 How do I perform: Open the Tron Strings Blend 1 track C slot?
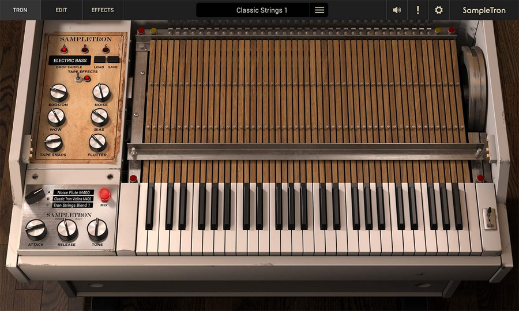72,205
